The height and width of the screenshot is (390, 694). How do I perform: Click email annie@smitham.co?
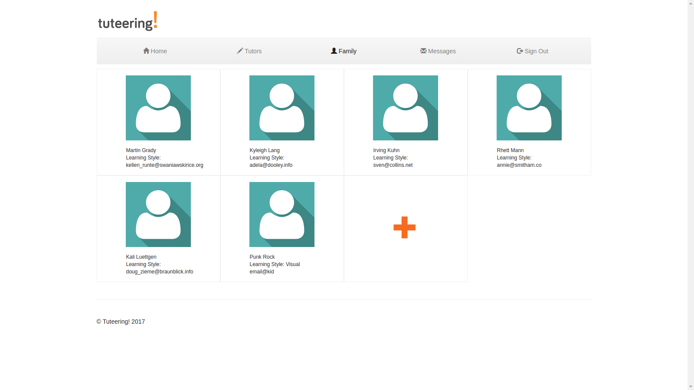coord(519,165)
